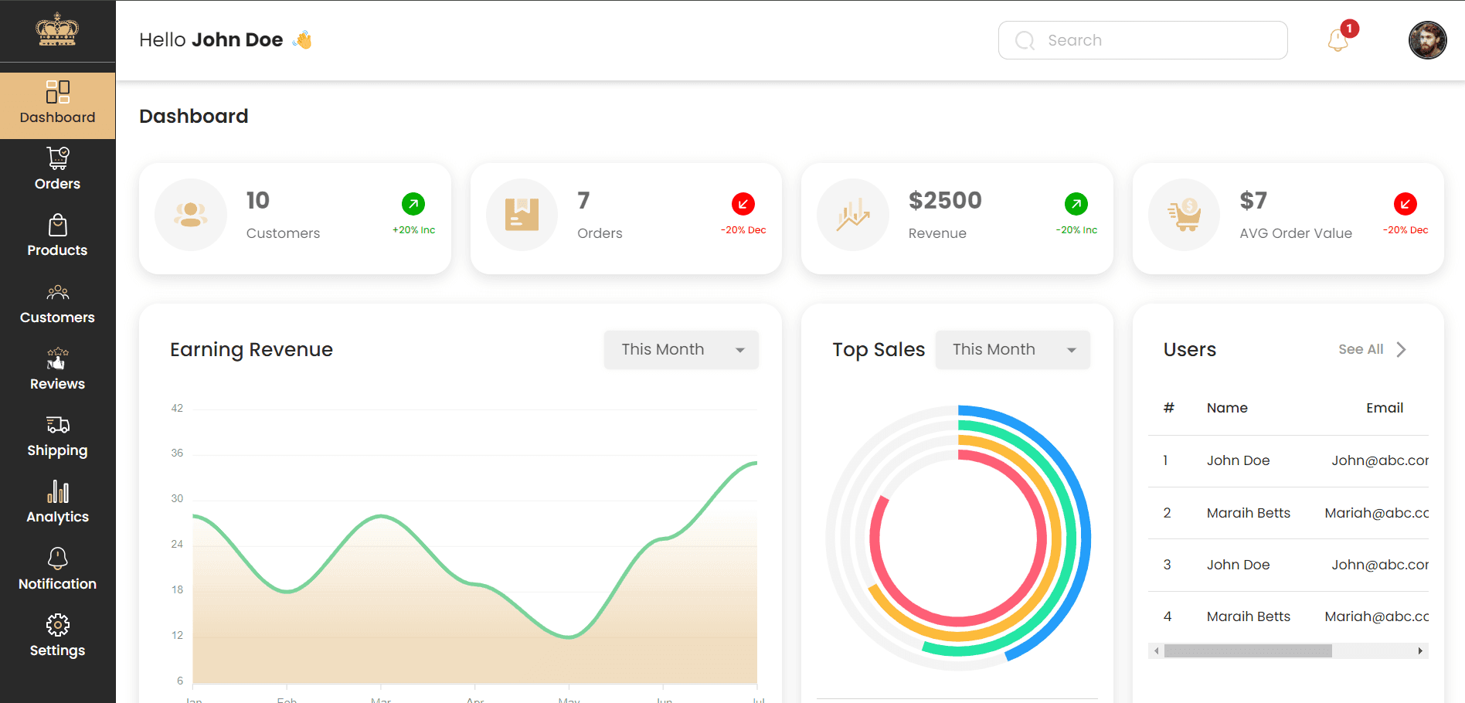
Task: Go to Products bag icon
Action: (x=58, y=225)
